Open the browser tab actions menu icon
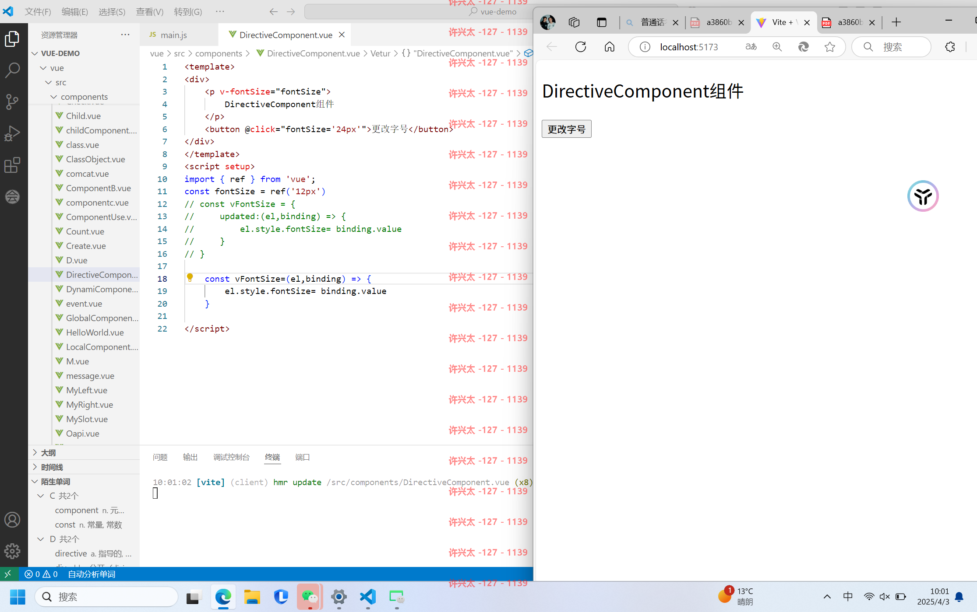This screenshot has height=612, width=977. tap(602, 22)
